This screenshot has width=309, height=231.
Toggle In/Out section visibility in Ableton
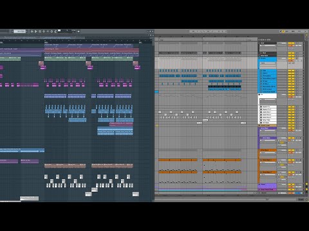306,184
